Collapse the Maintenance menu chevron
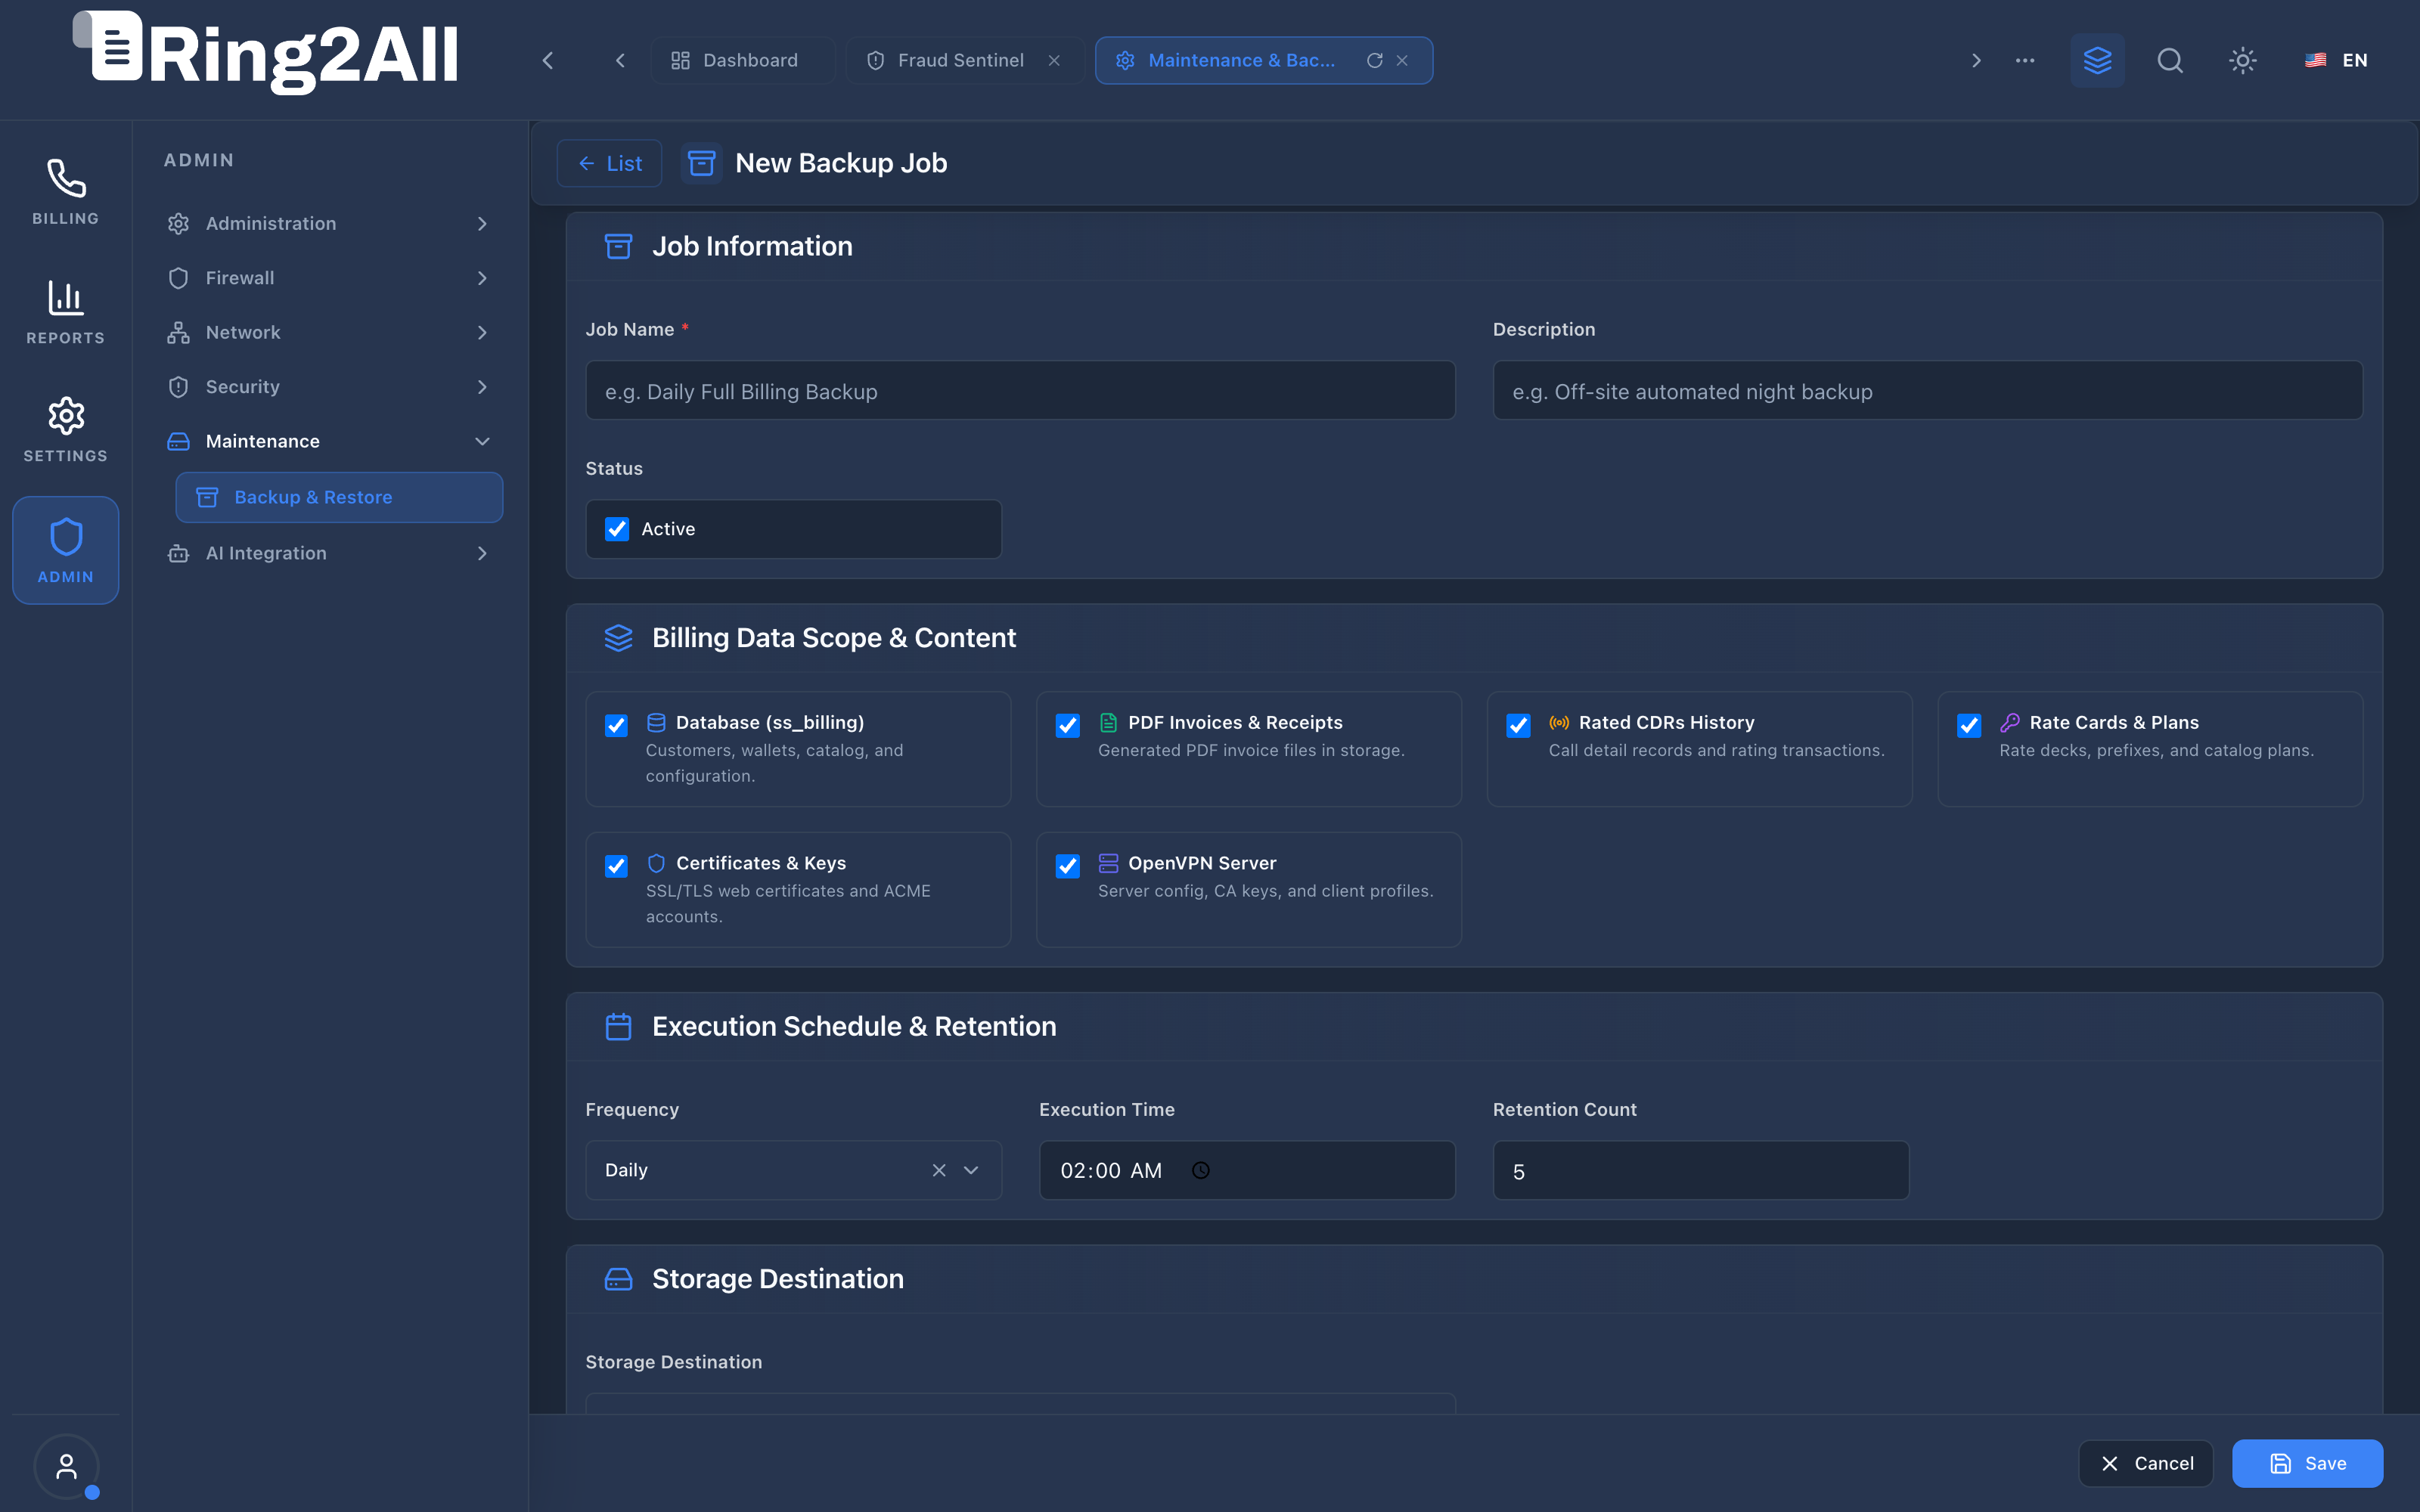 click(x=482, y=441)
